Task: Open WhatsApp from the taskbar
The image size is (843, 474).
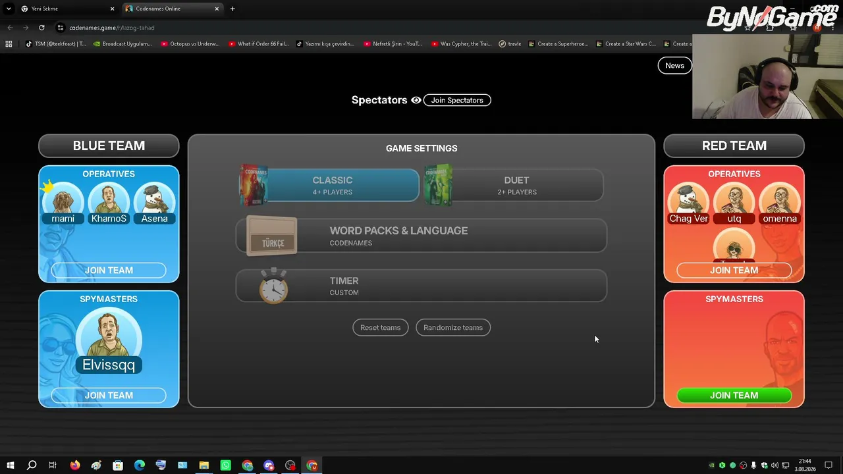Action: point(226,465)
